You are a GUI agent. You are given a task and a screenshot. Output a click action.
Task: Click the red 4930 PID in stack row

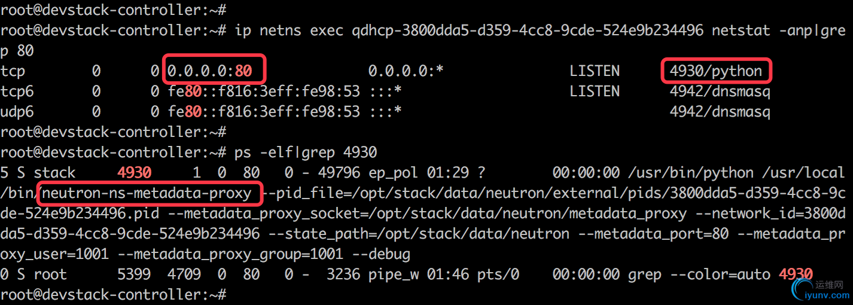point(135,173)
